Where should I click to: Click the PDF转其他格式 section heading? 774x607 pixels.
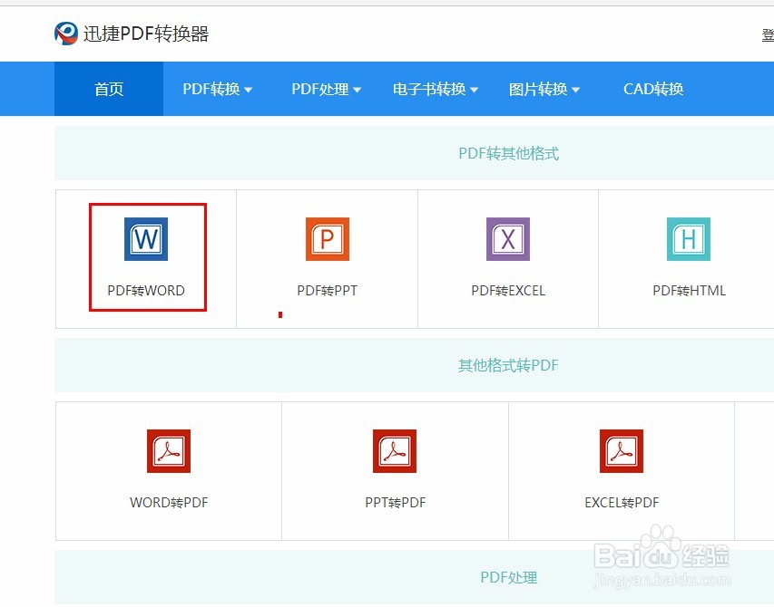tap(508, 153)
